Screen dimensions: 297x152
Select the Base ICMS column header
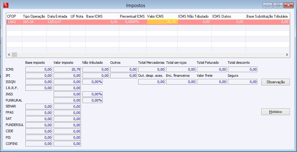tap(102, 16)
